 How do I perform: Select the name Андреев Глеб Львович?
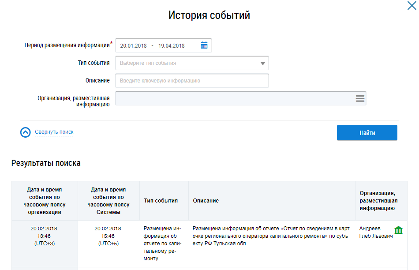376,232
